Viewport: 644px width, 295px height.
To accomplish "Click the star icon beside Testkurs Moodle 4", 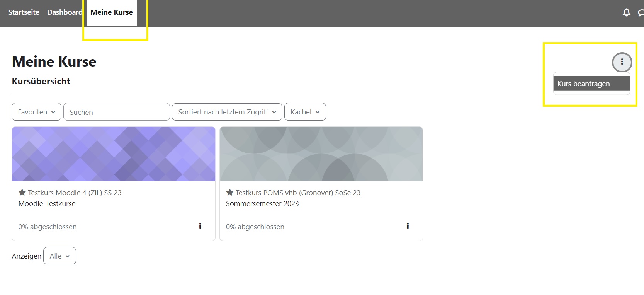I will click(x=22, y=193).
